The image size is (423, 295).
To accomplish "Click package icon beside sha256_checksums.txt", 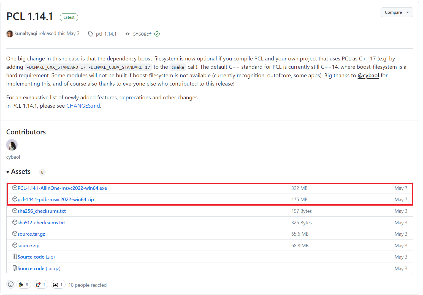I will click(x=15, y=211).
